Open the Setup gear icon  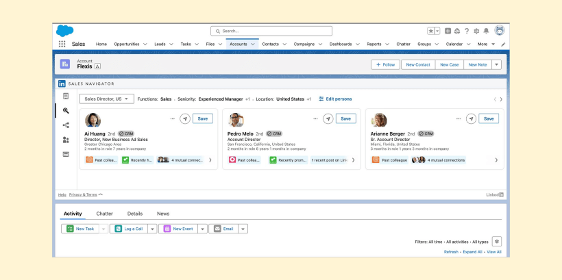point(476,31)
